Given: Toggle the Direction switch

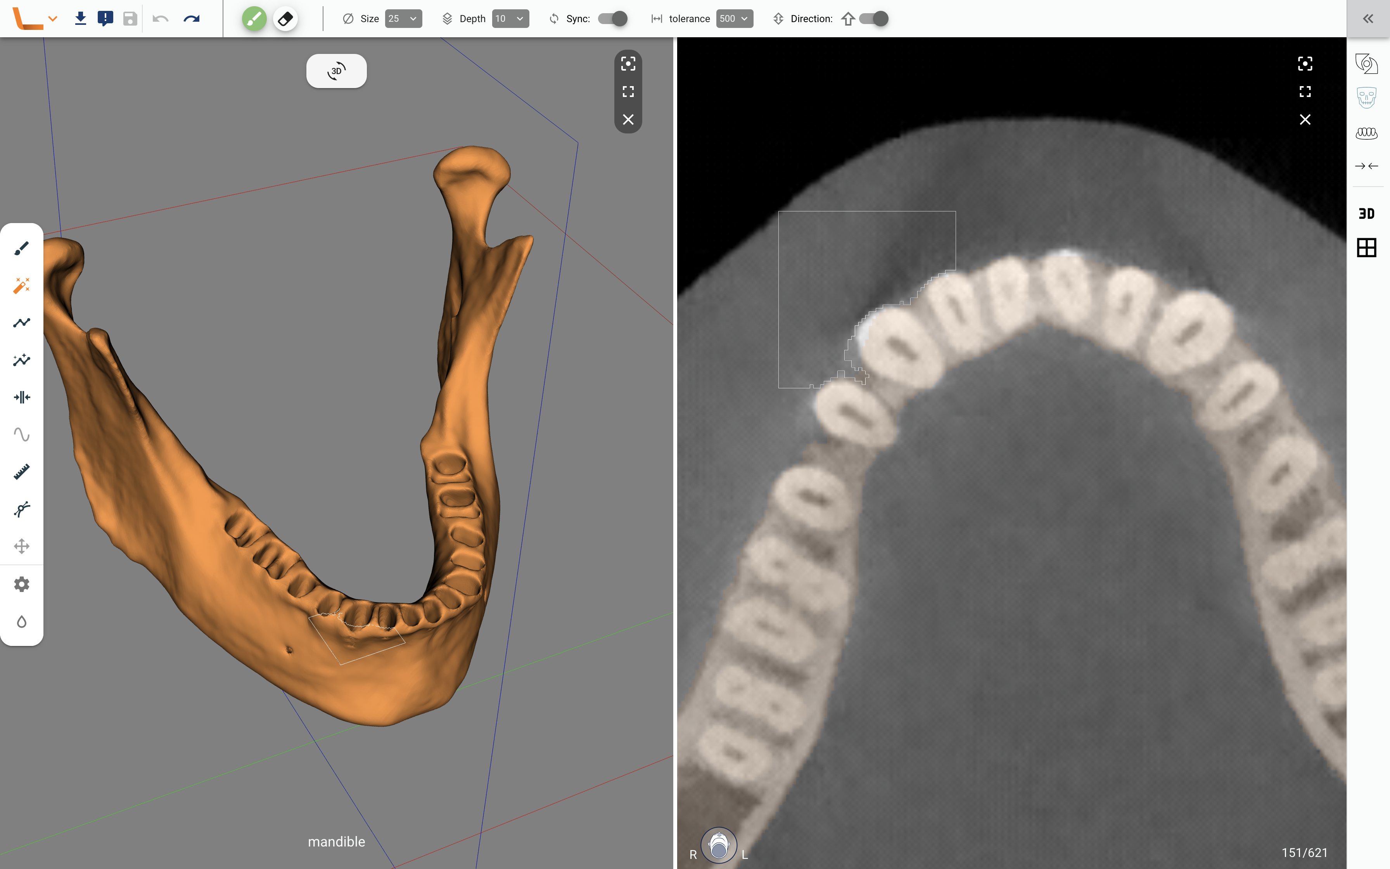Looking at the screenshot, I should tap(874, 19).
